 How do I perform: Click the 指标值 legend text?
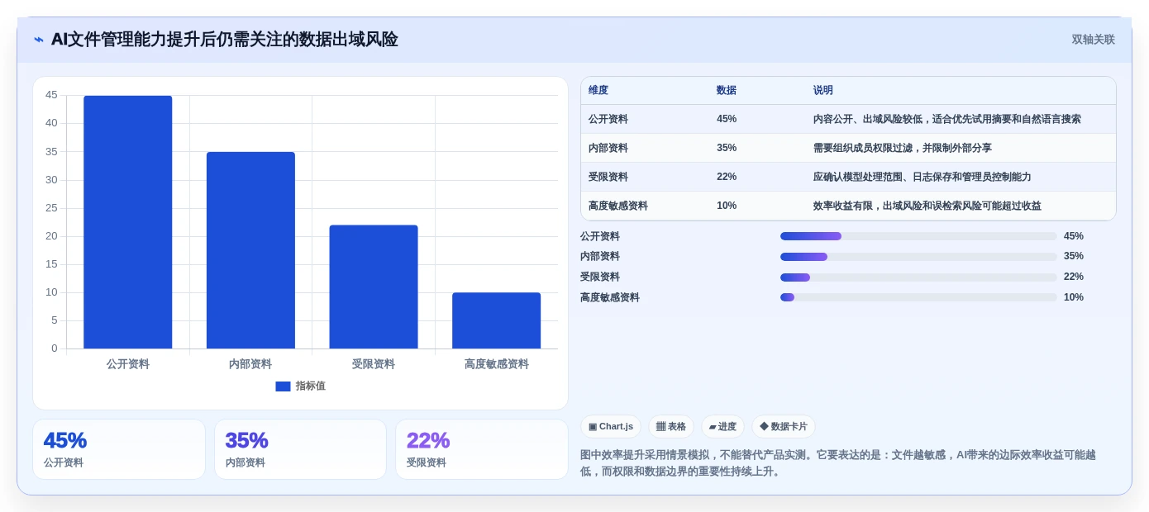click(311, 386)
